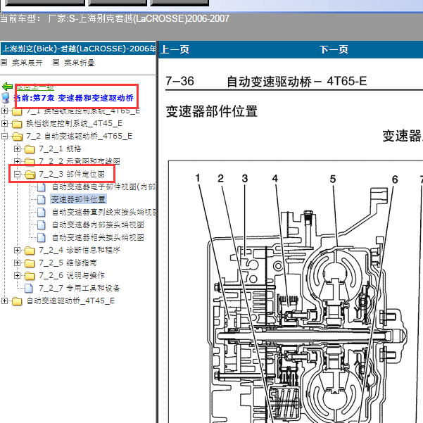Click 7_2_4 诊断信息和程序 label
423x423 pixels.
coord(80,250)
